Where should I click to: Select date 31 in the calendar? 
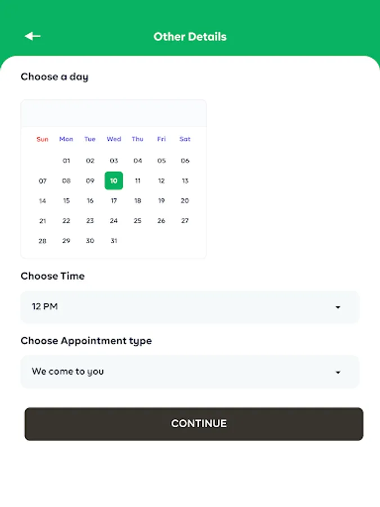pos(114,241)
